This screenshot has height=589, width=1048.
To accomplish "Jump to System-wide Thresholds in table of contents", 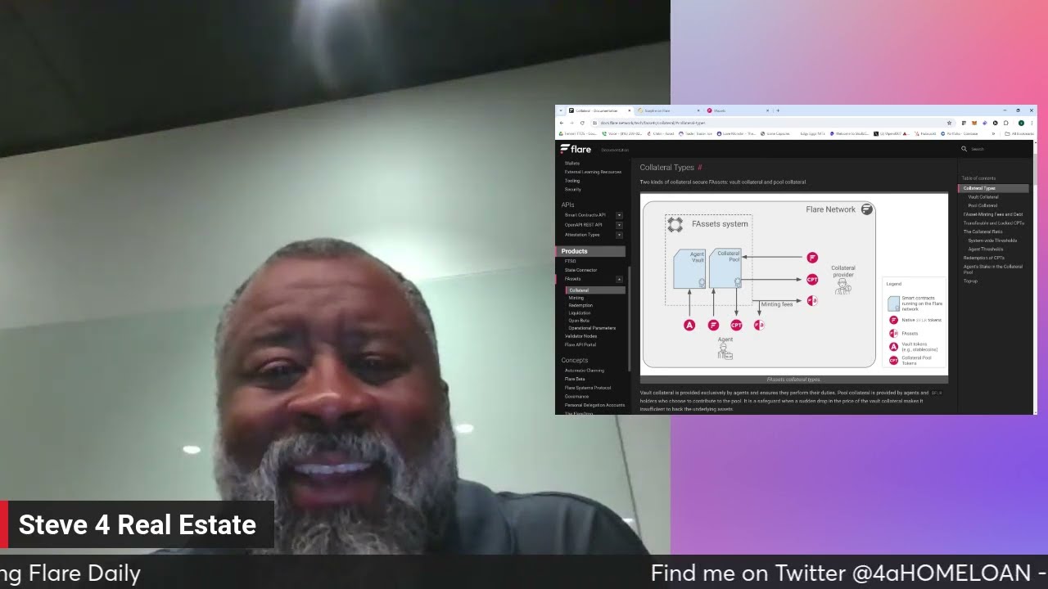I will coord(992,241).
